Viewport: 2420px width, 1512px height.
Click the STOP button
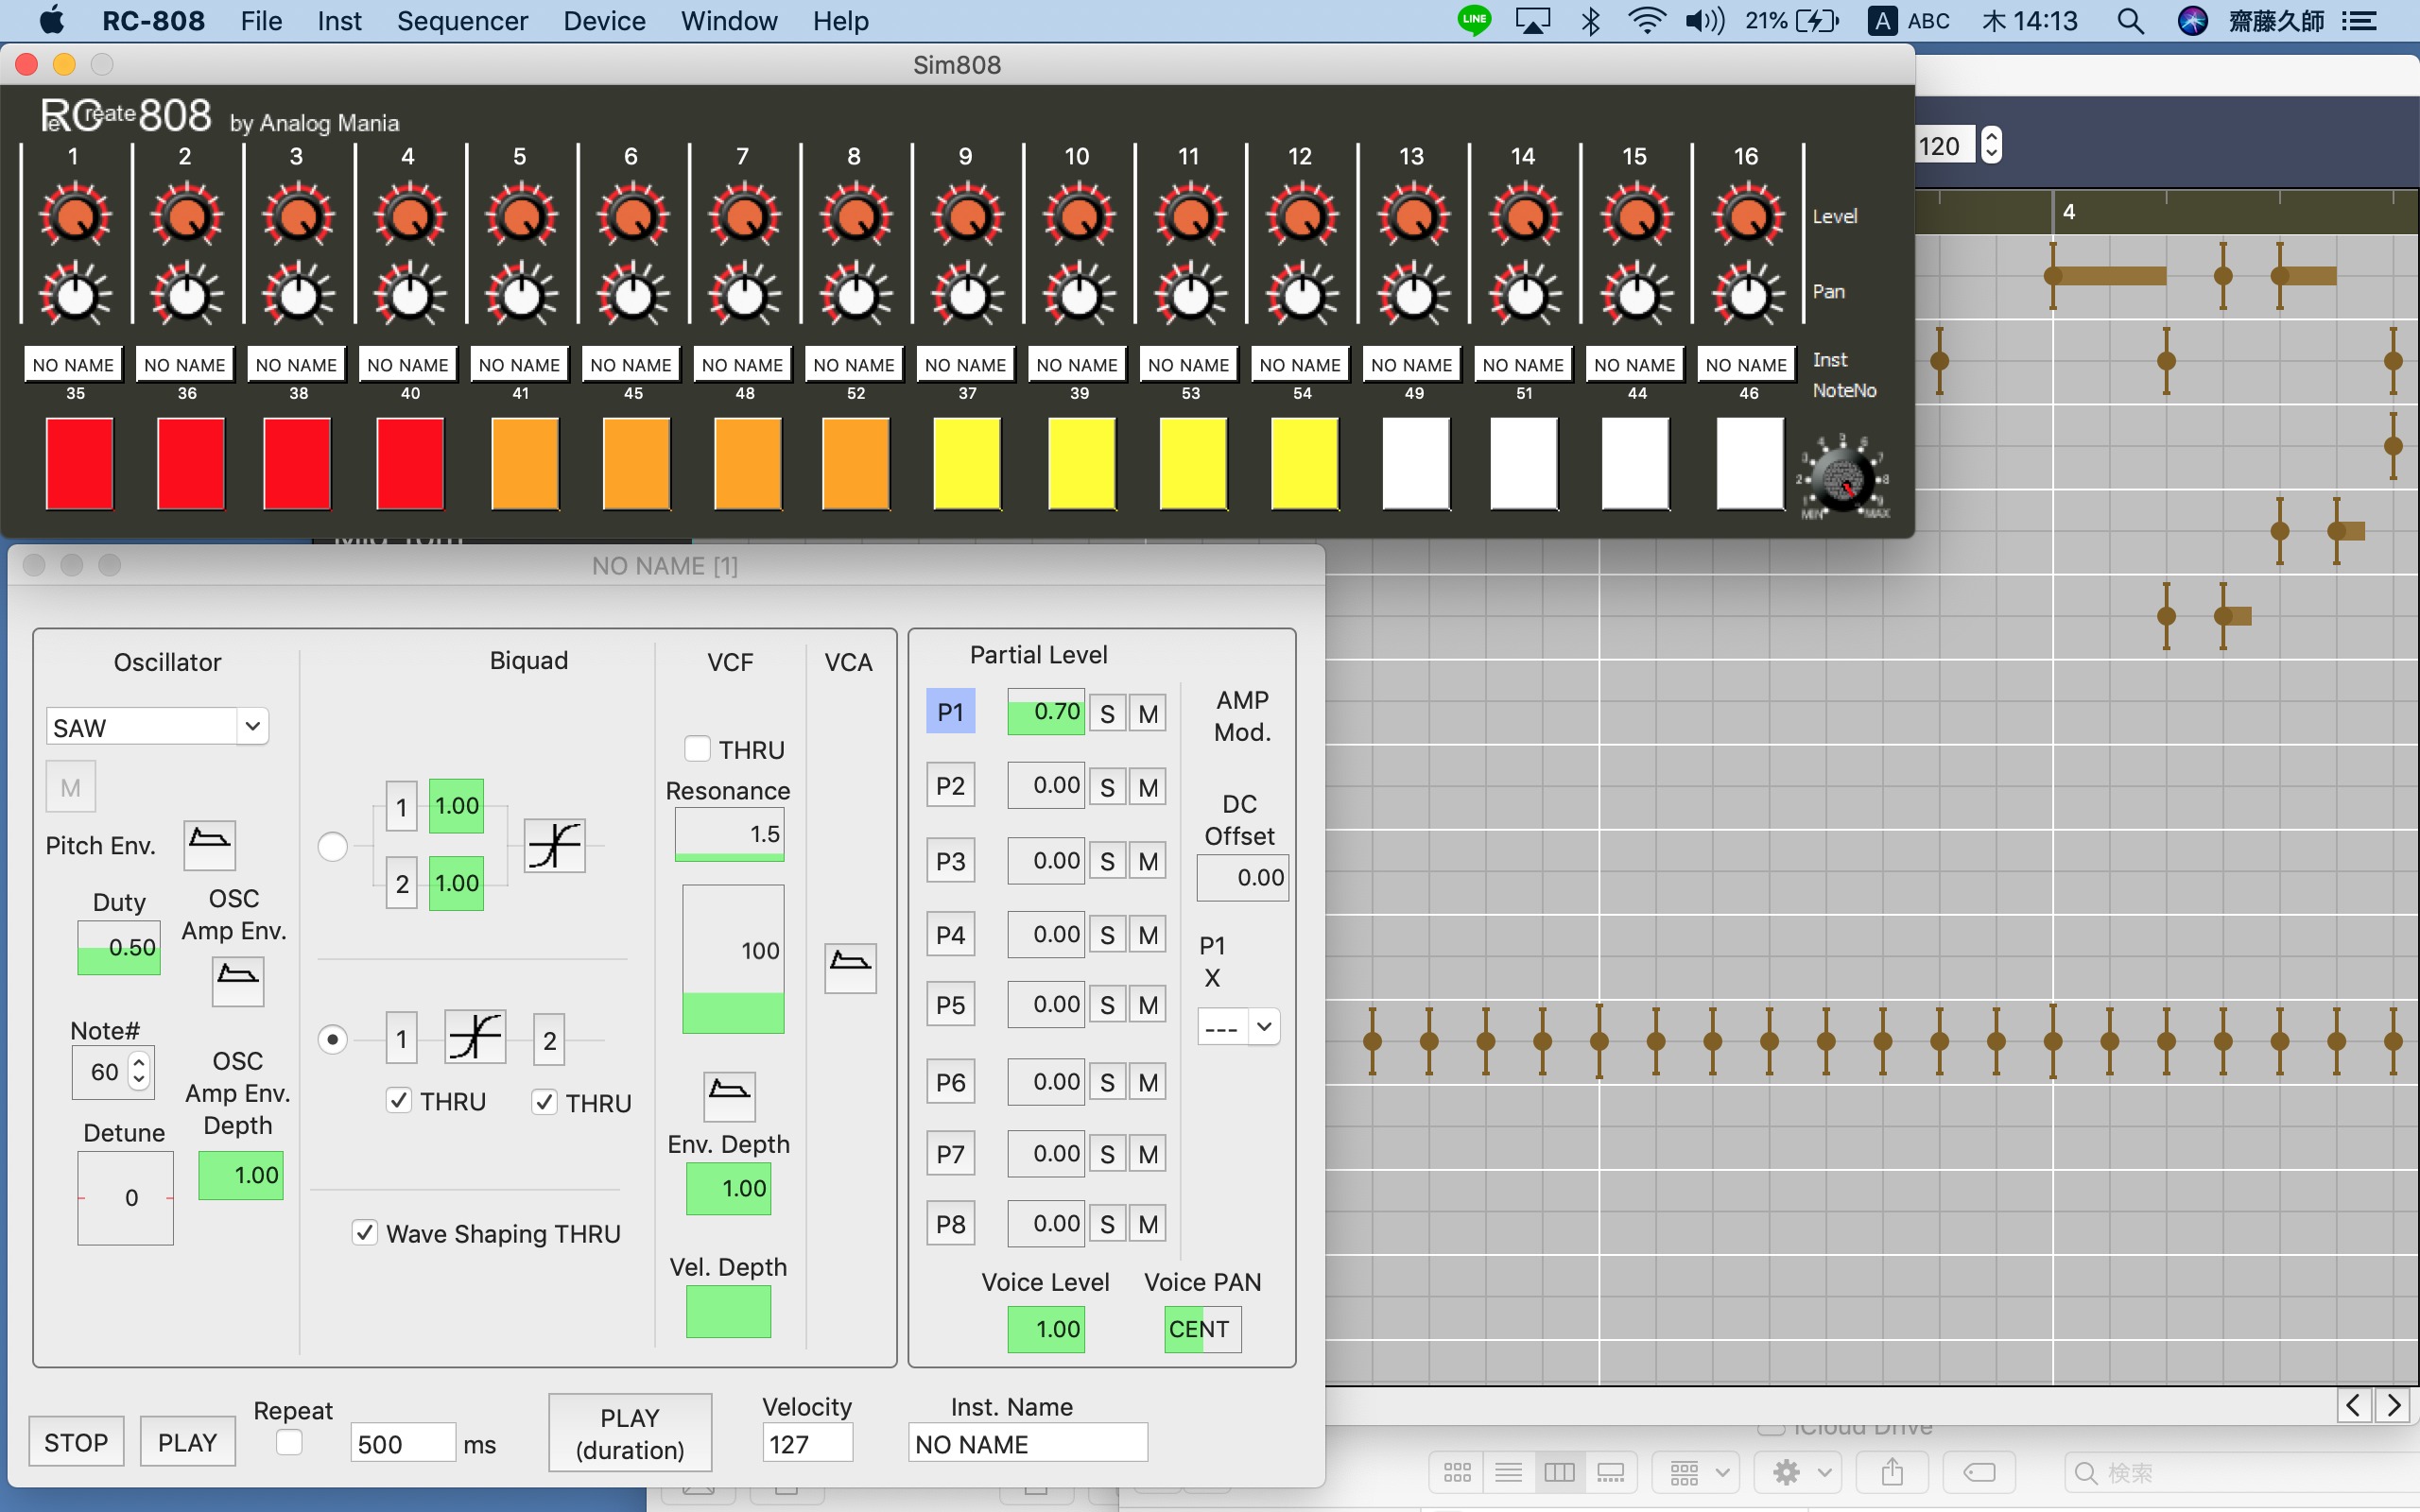[76, 1442]
